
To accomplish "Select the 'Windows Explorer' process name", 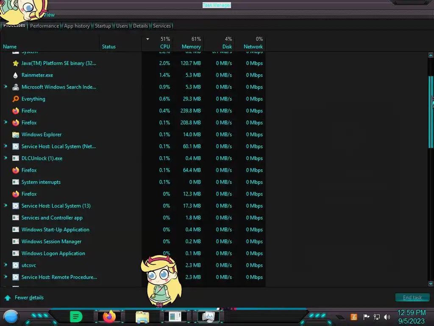I will pyautogui.click(x=42, y=135).
